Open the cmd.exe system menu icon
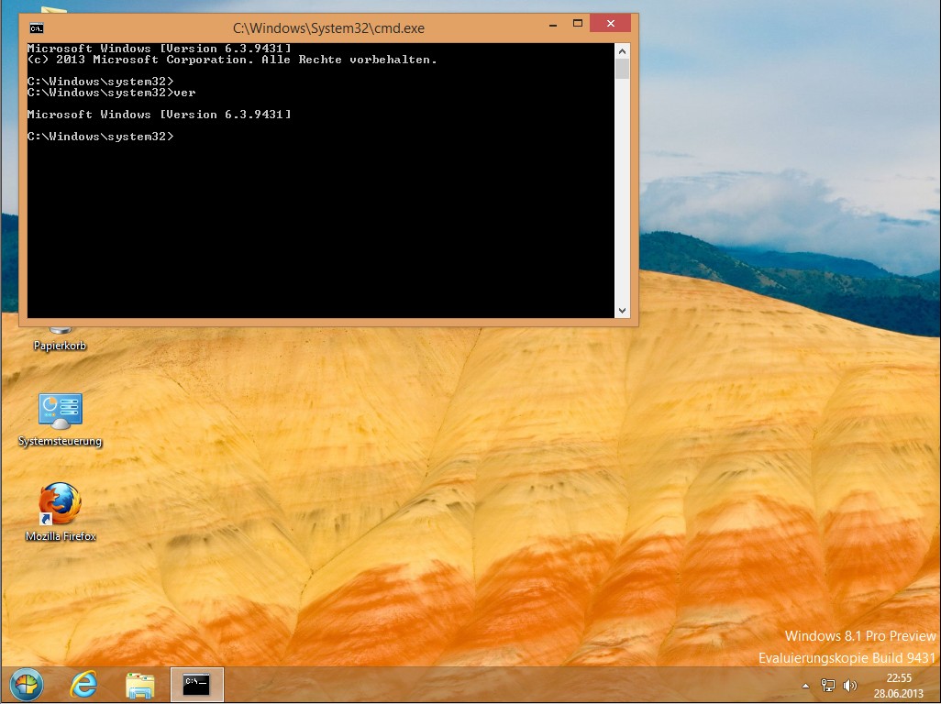 pos(37,28)
